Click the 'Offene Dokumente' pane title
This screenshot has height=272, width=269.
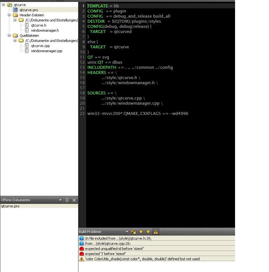point(15,200)
